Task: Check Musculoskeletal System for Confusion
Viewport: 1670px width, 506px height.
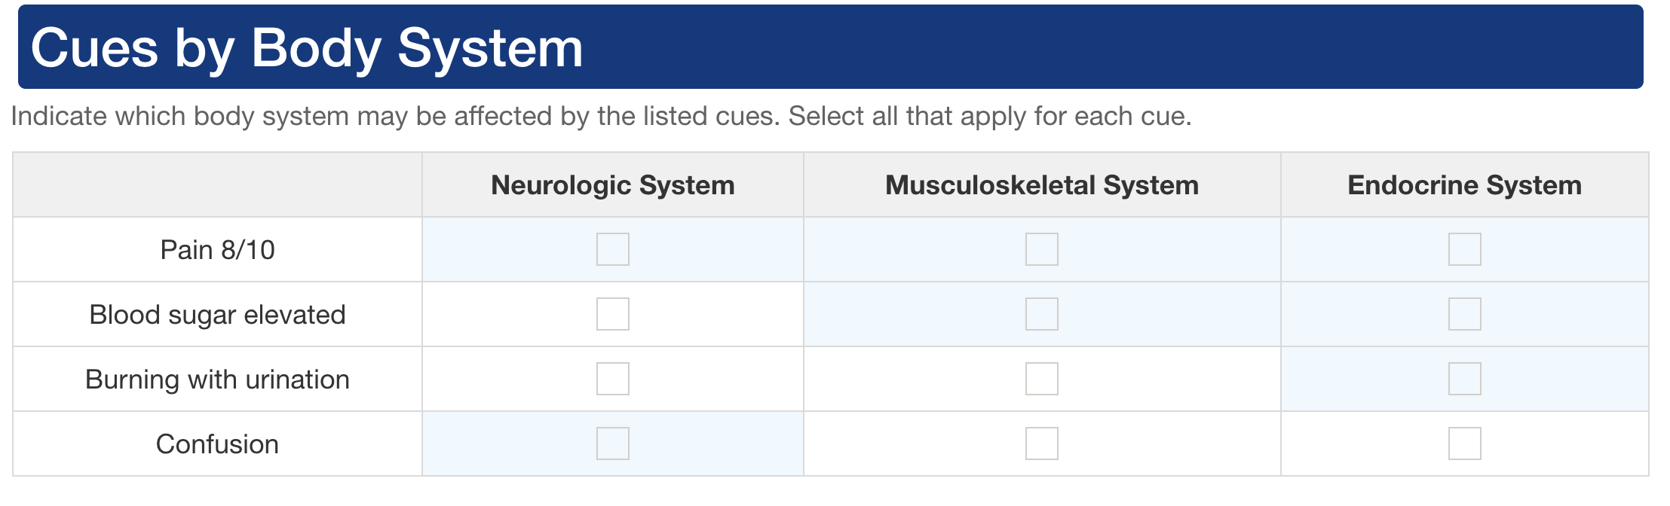Action: point(1041,444)
